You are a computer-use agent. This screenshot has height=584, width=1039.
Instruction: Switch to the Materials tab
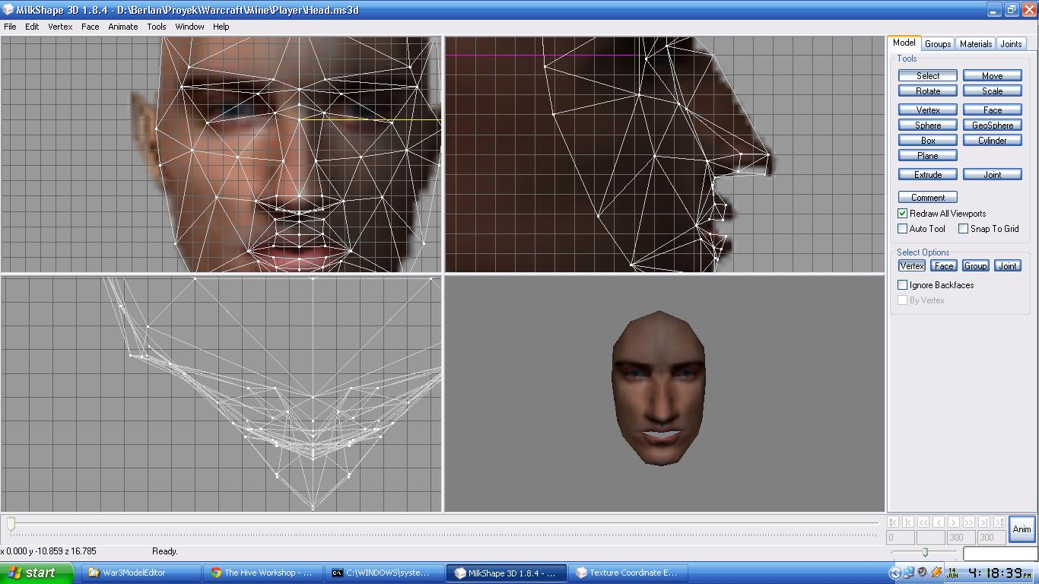point(975,44)
